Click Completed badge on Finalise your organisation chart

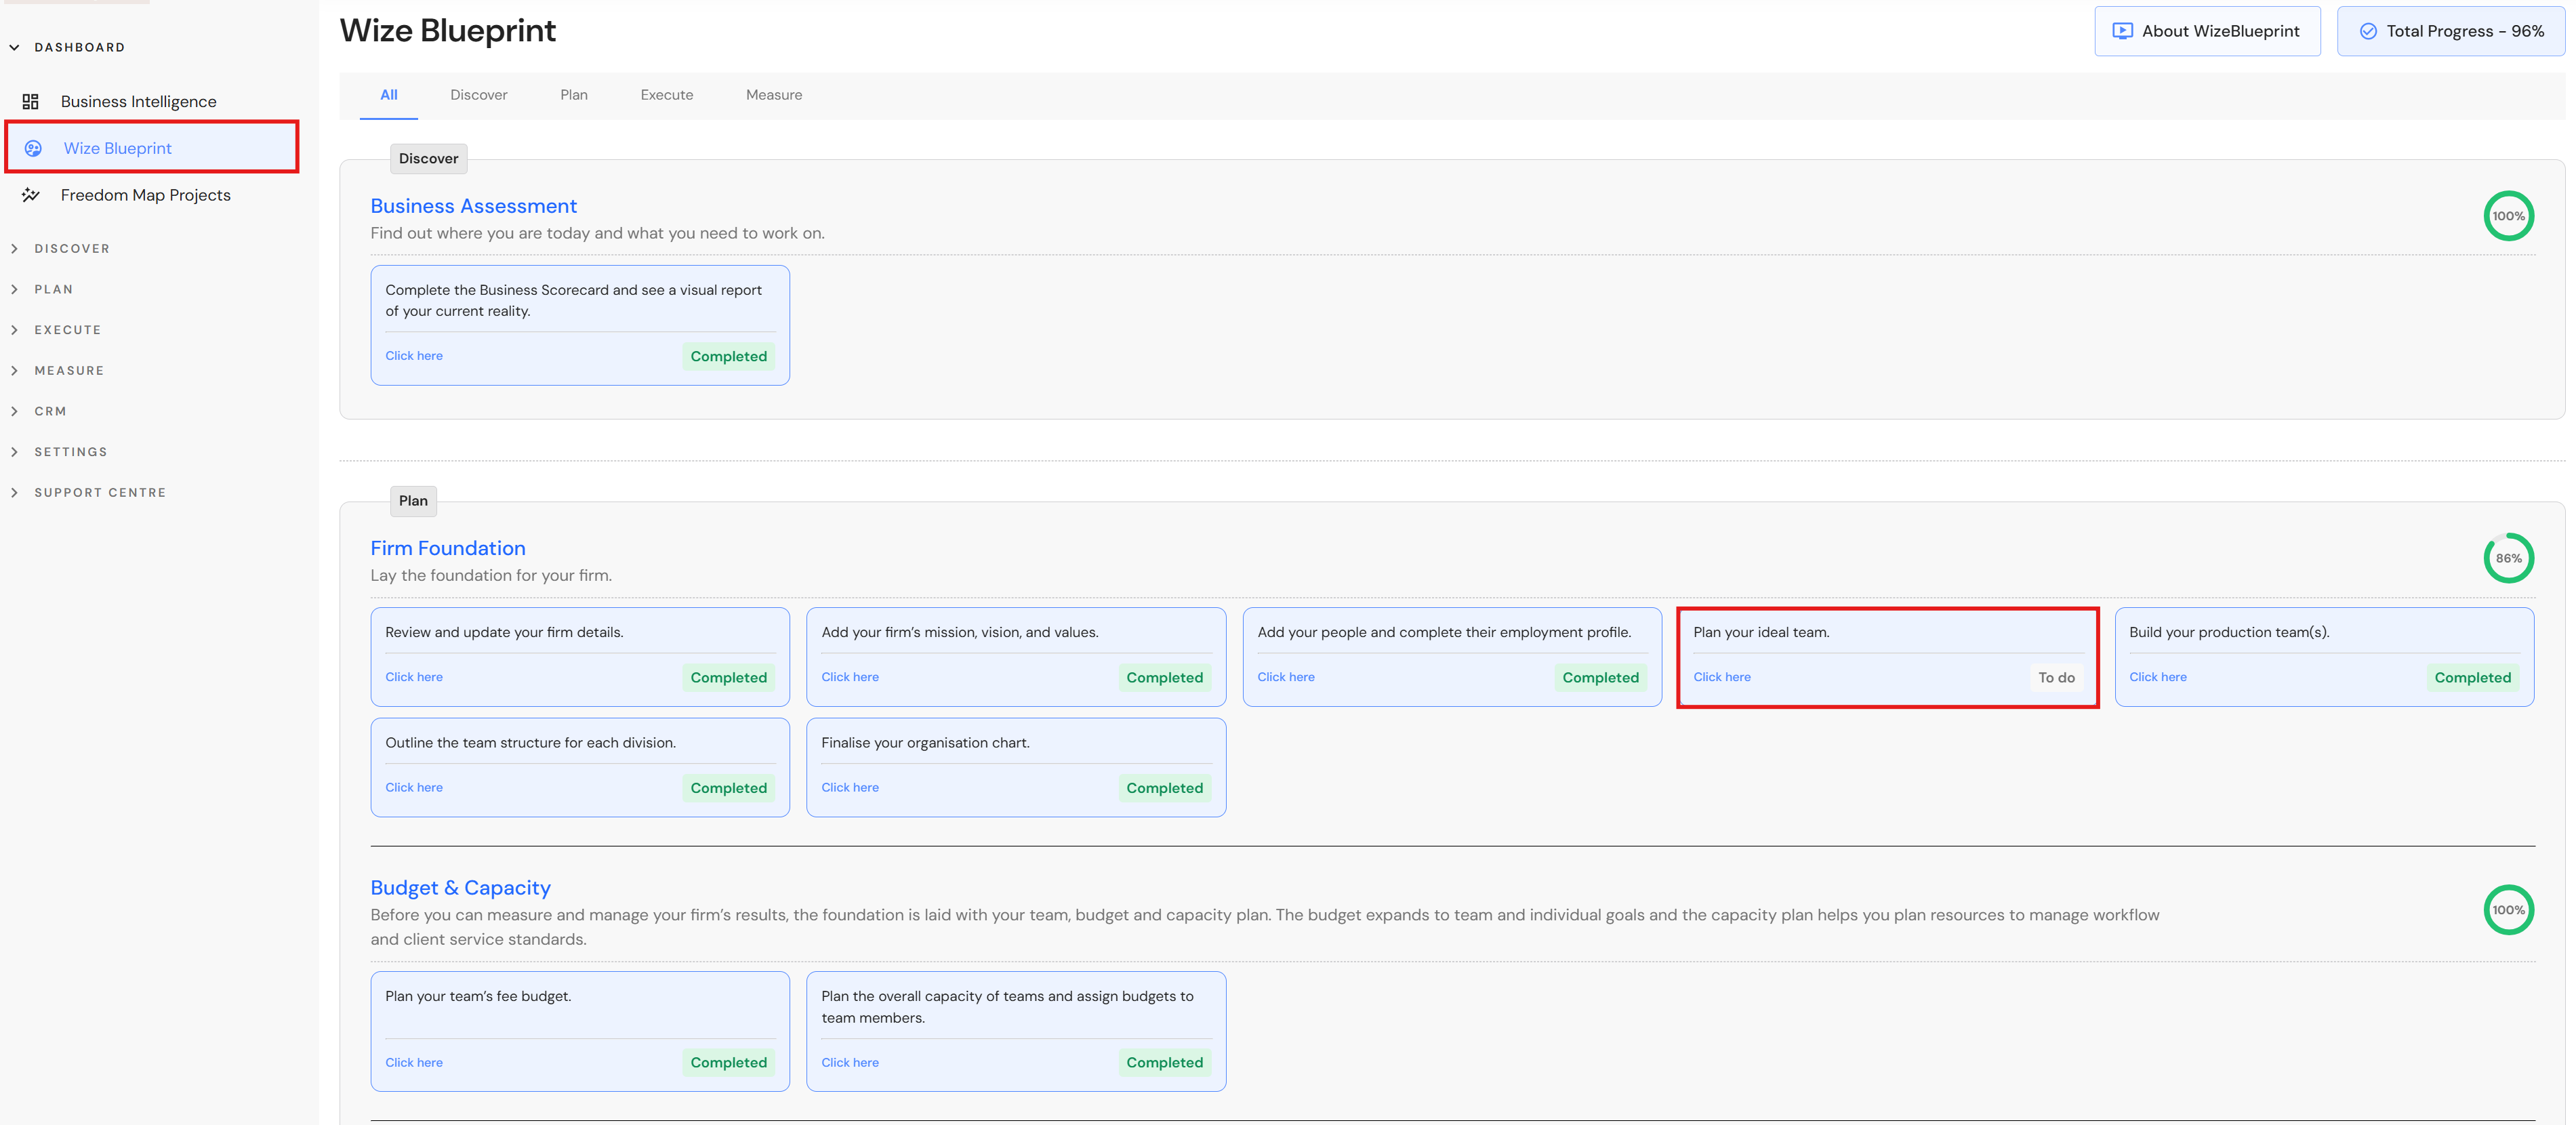click(x=1164, y=788)
